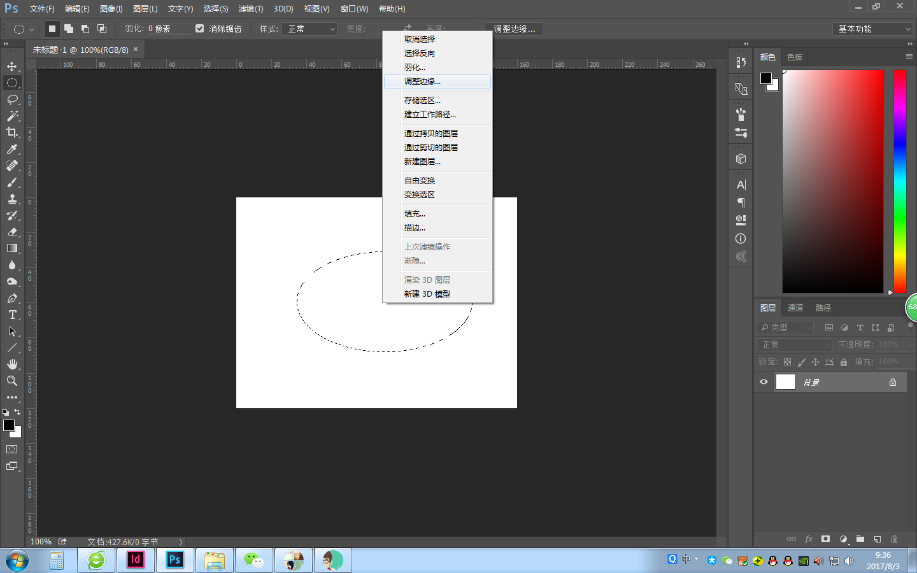Open the tool preset picker dropdown
Viewport: 917px width, 573px height.
[x=23, y=29]
